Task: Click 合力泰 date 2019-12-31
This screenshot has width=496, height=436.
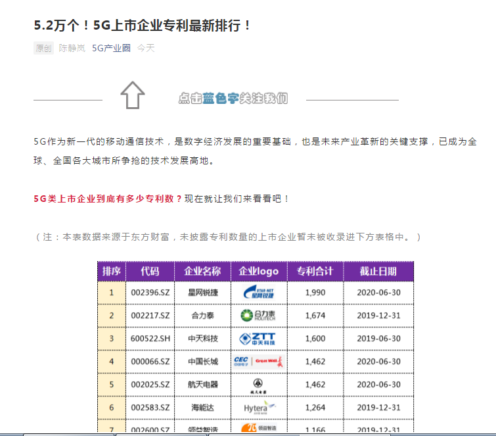Action: (378, 316)
